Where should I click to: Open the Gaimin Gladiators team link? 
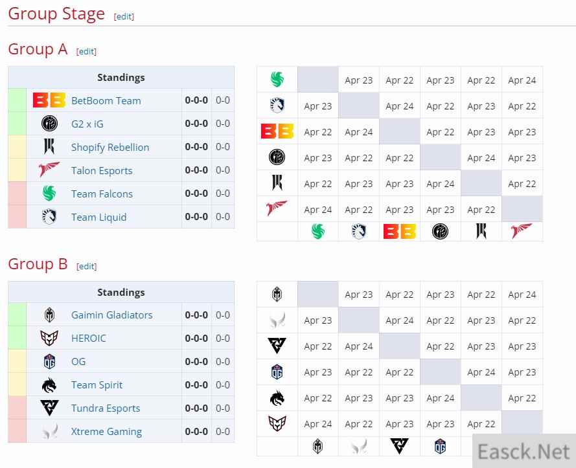point(111,315)
